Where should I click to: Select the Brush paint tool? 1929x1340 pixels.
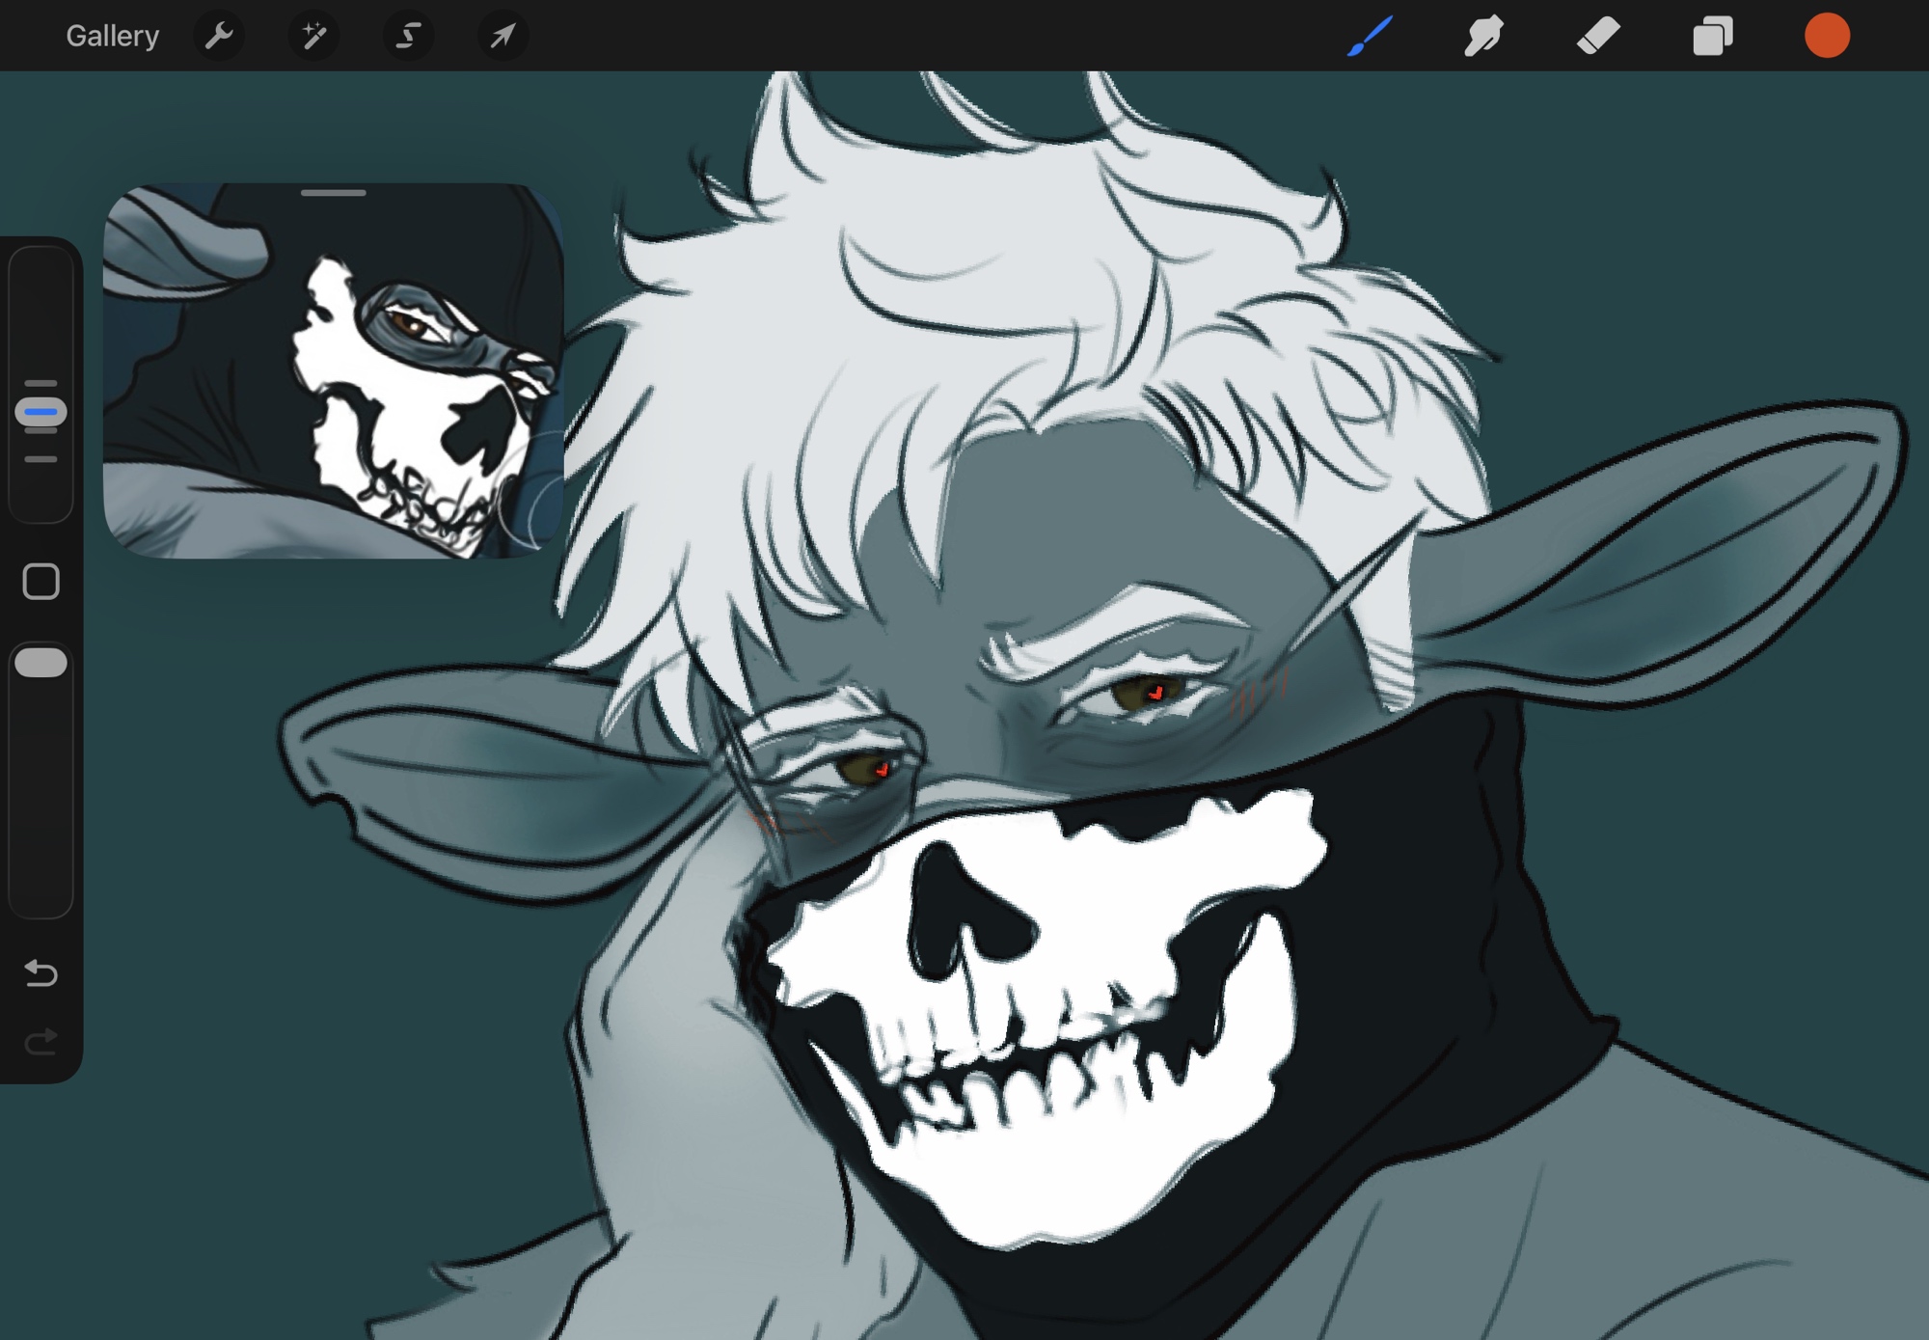click(x=1370, y=37)
